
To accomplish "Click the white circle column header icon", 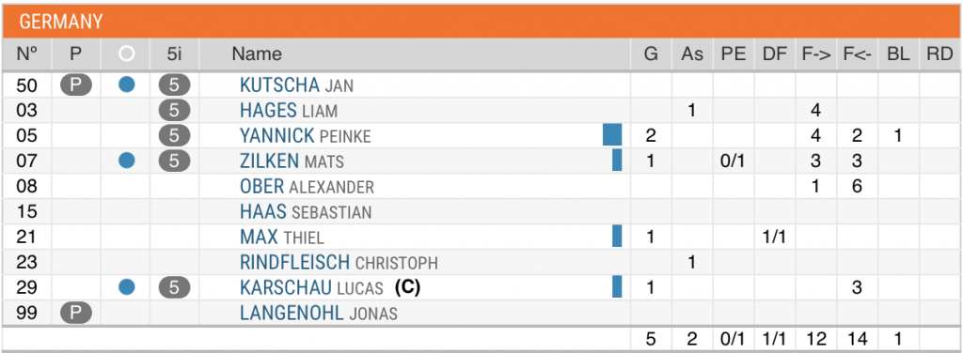I will pos(127,54).
